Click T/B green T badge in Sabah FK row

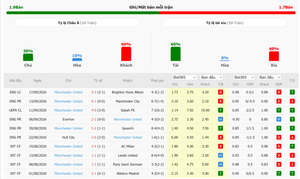tap(221, 110)
